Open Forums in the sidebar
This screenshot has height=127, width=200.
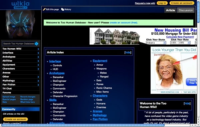pyautogui.click(x=7, y=93)
